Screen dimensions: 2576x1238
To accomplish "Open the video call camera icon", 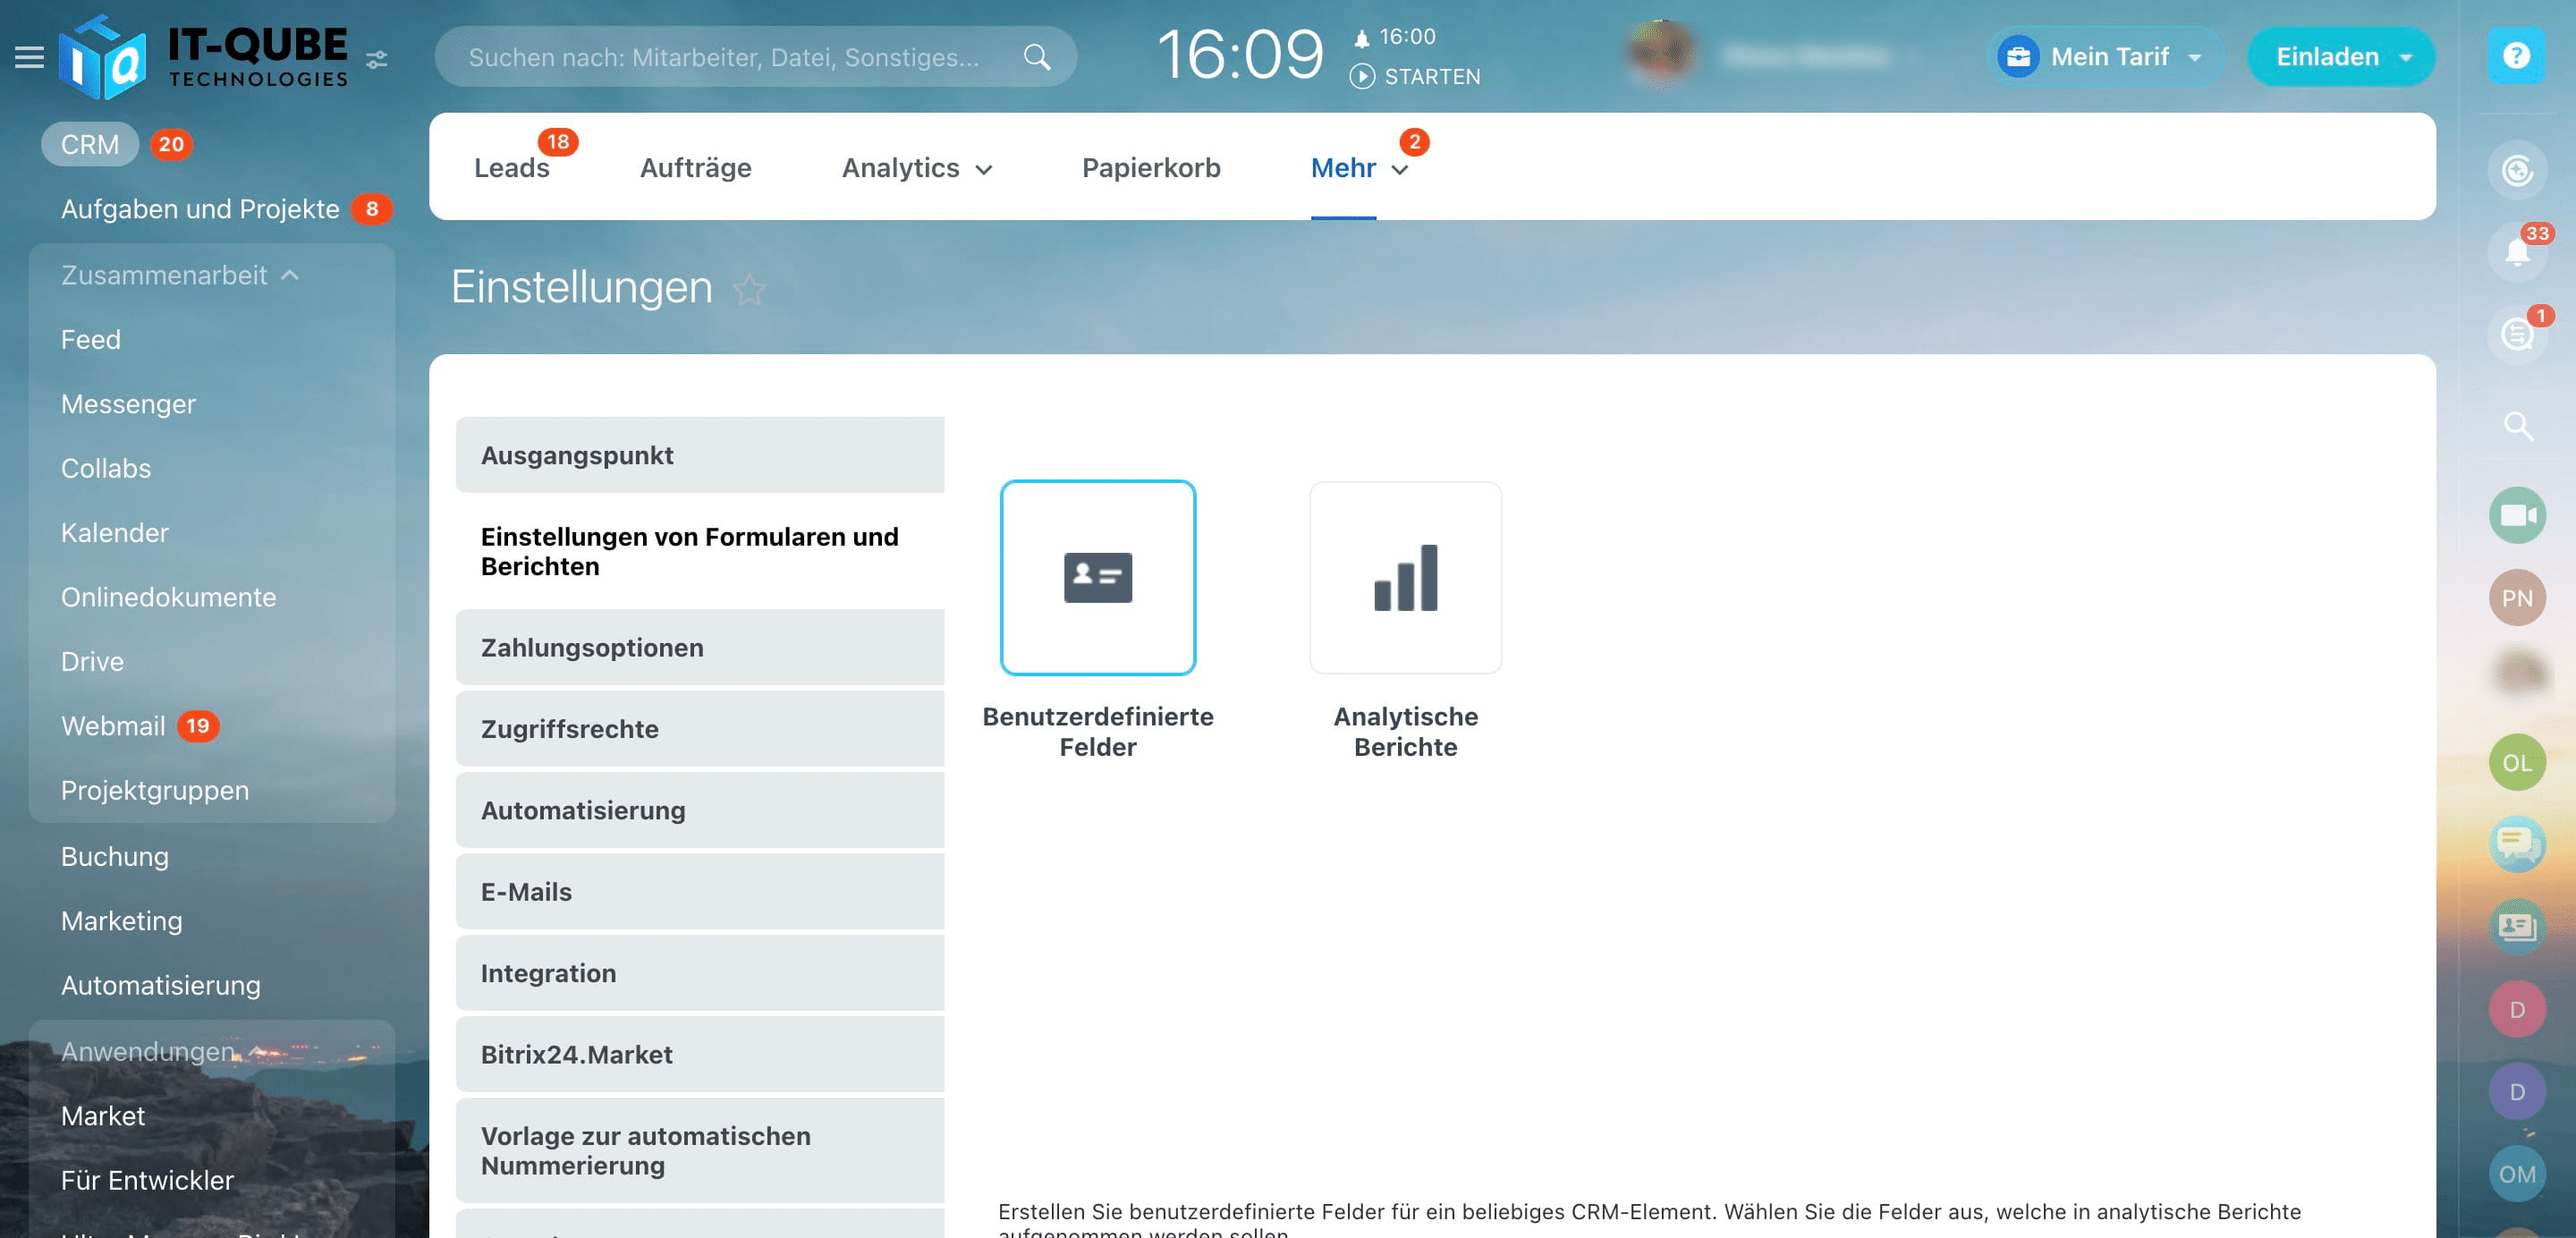I will [2517, 515].
